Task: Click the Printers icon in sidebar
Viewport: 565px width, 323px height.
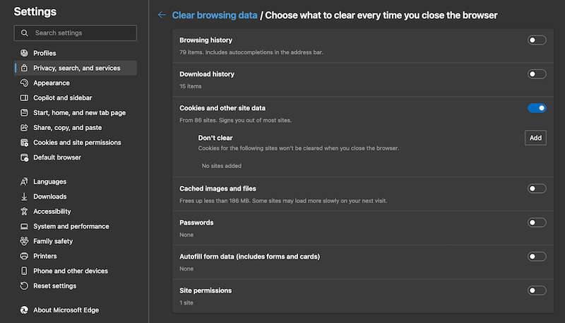Action: [24, 256]
